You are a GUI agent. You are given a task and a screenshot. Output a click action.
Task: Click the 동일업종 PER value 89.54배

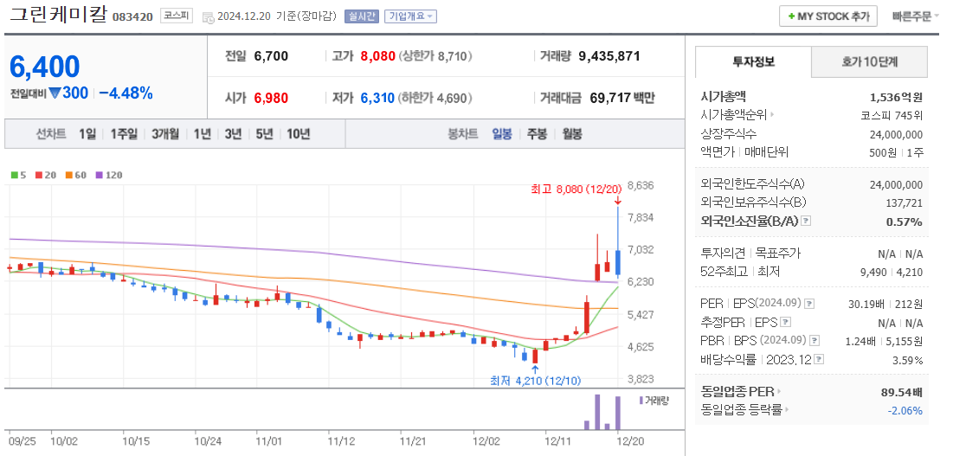(902, 391)
